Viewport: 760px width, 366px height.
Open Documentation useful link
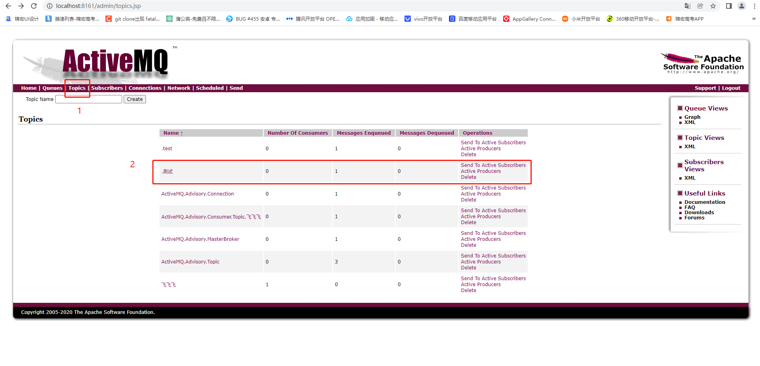705,202
